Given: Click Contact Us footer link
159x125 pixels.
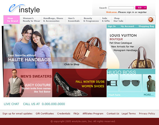Looking at the screenshot, I should point(113,114).
